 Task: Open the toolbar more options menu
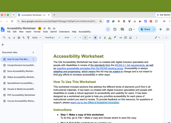tap(137, 38)
